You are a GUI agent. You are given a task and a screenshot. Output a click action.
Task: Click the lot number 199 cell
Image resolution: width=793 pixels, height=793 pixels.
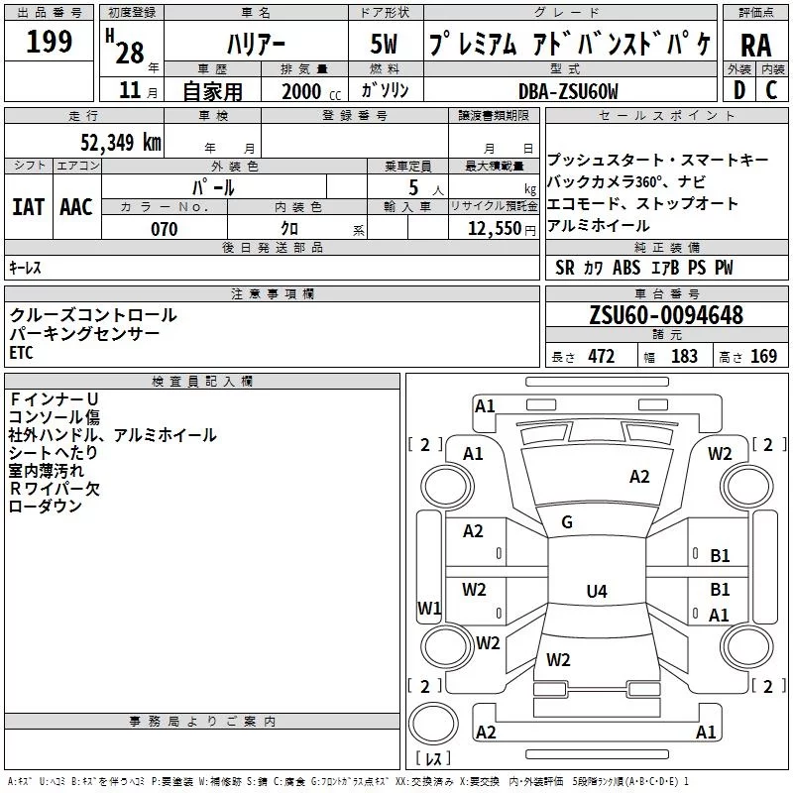click(49, 41)
